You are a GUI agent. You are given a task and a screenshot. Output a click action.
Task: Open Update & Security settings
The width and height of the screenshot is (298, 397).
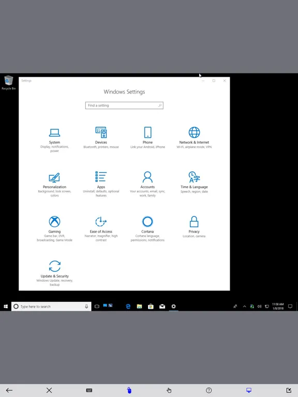pos(54,273)
